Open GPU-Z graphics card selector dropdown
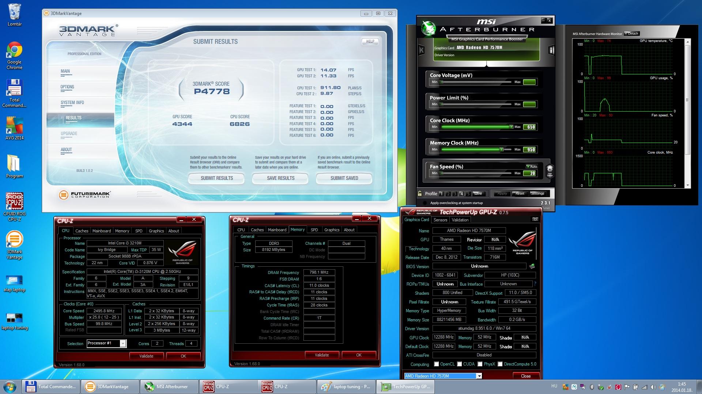The width and height of the screenshot is (702, 394). (479, 376)
